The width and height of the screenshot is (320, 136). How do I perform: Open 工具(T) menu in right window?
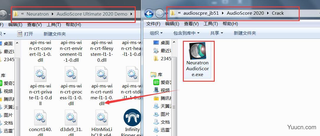pos(211,24)
